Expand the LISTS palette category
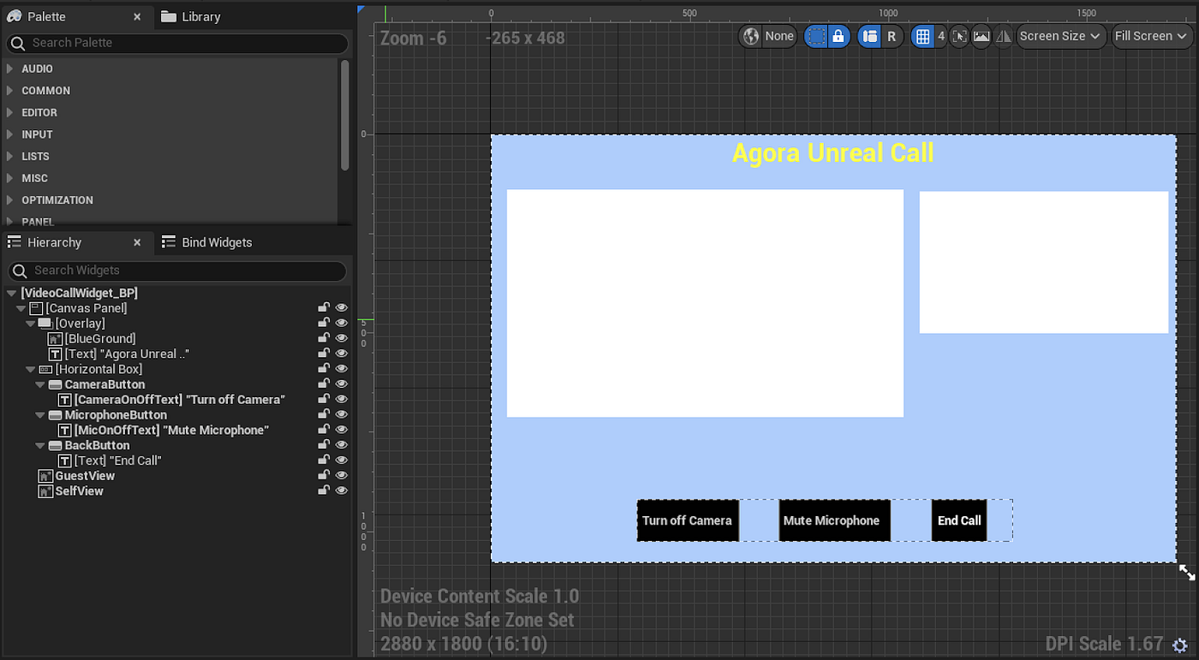1199x660 pixels. click(x=10, y=157)
